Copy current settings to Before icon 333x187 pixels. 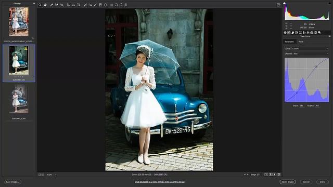coord(275,175)
